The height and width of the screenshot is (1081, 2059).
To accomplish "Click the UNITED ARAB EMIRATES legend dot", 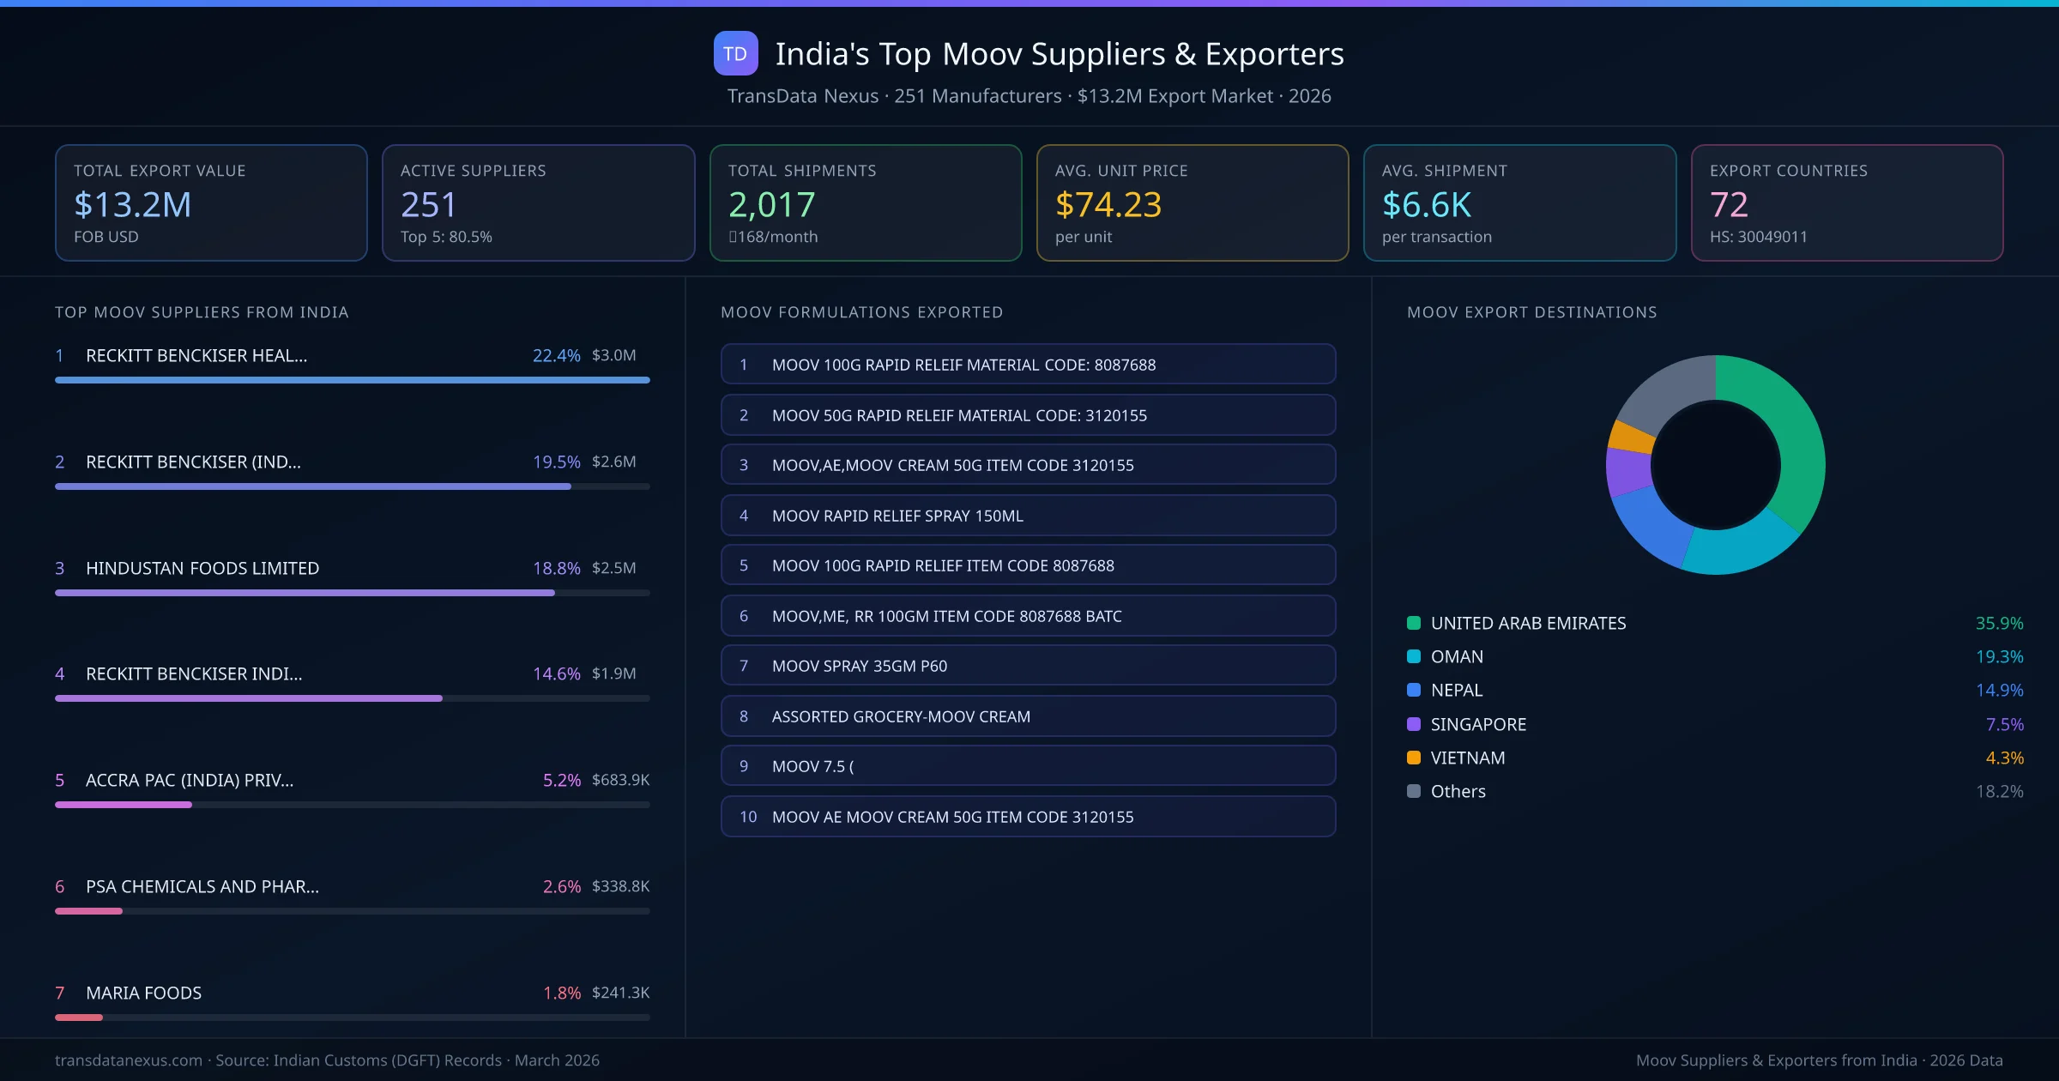I will tap(1412, 623).
